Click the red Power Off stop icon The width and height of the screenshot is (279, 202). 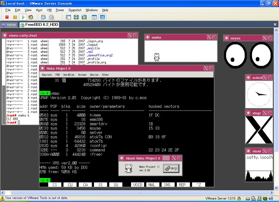click(x=7, y=17)
